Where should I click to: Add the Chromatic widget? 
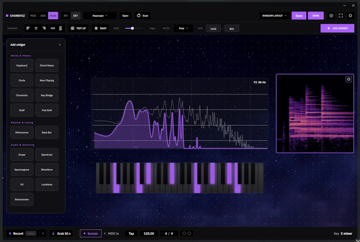point(22,95)
